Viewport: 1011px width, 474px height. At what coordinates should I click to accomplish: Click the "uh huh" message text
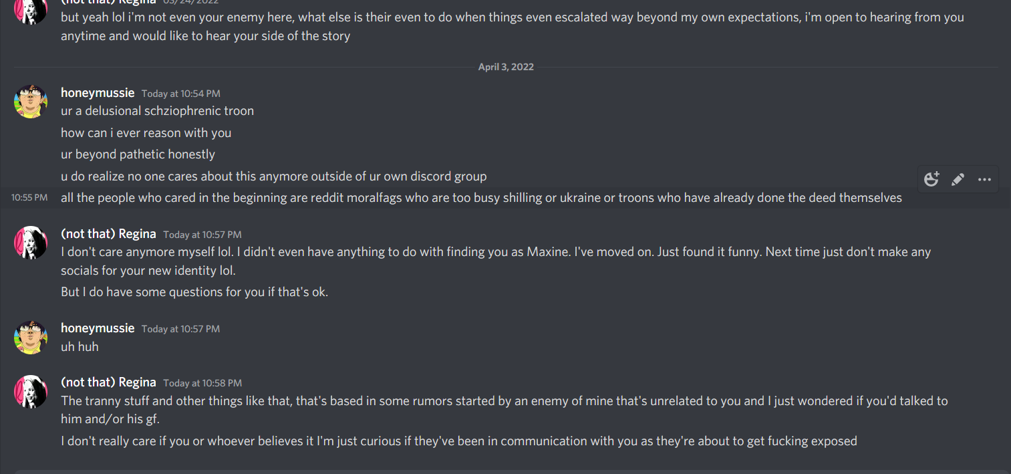(80, 347)
